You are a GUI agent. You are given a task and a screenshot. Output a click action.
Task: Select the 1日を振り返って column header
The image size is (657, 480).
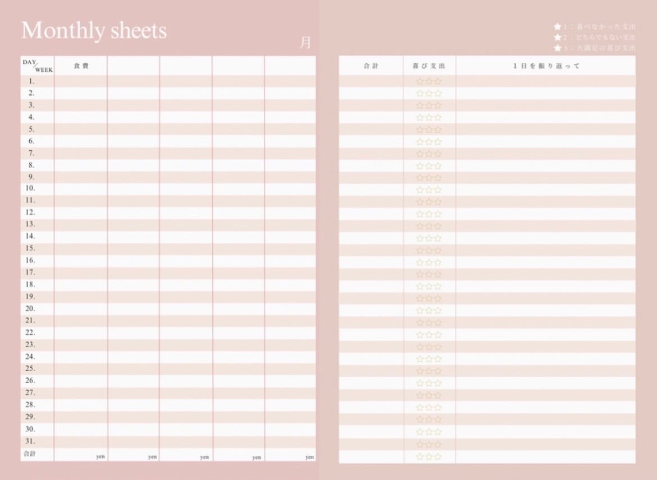coord(546,66)
